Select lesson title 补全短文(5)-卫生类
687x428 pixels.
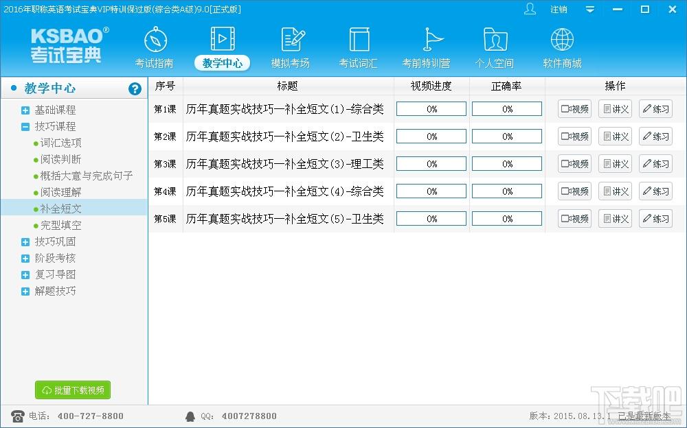[x=285, y=218]
